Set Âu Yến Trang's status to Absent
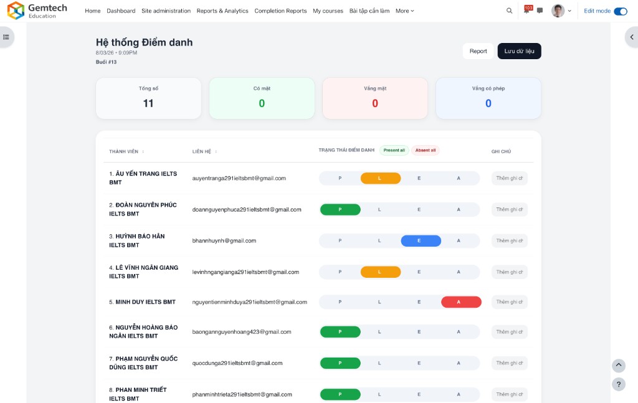 pyautogui.click(x=459, y=178)
